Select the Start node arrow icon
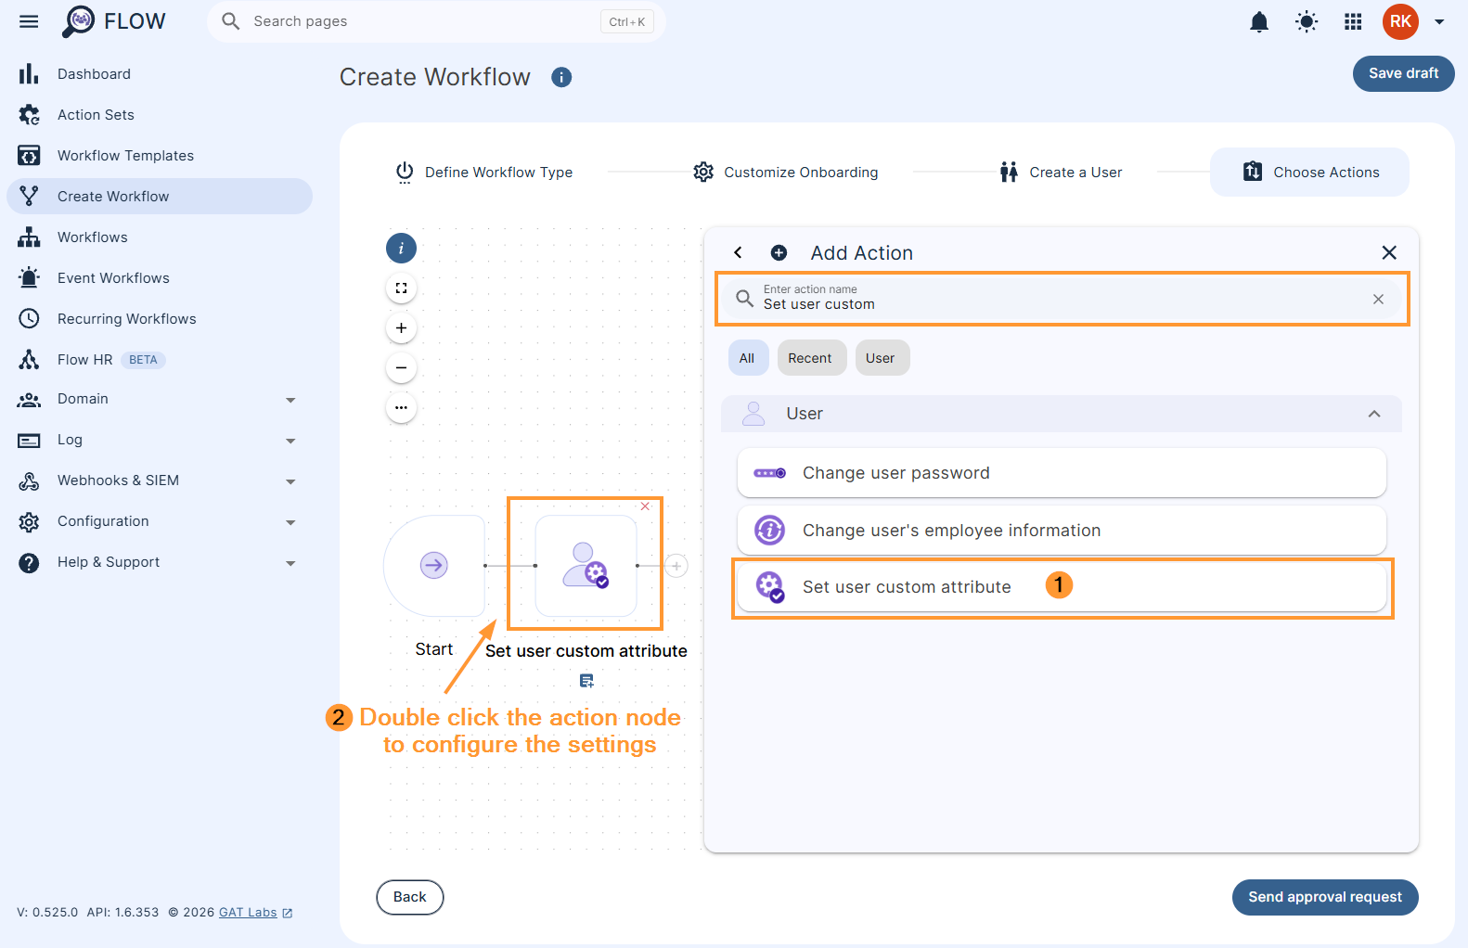The height and width of the screenshot is (948, 1468). coord(434,565)
